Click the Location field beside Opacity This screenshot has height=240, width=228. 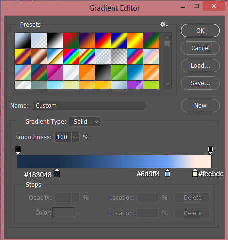(148, 198)
